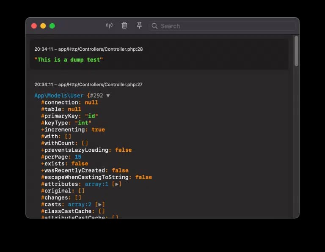Pin the window on top

coord(139,25)
